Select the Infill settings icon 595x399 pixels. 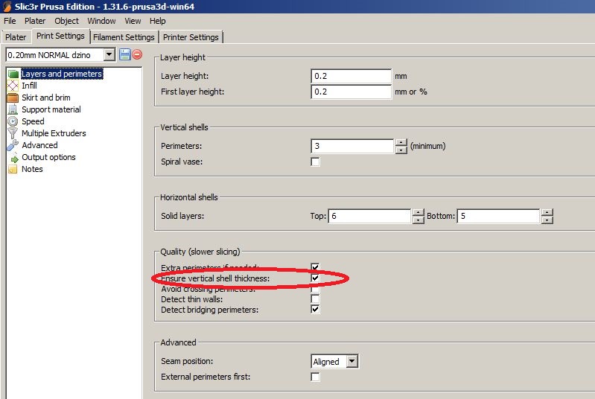13,86
